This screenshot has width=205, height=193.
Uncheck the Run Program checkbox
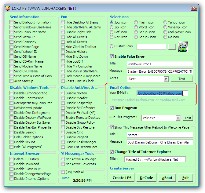pyautogui.click(x=112, y=108)
